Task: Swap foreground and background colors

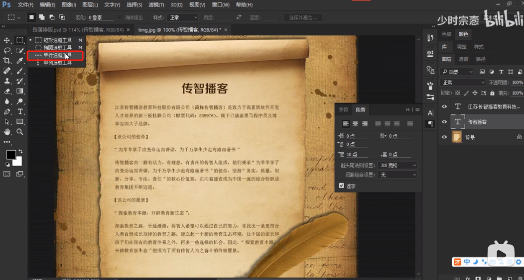Action: [20, 151]
